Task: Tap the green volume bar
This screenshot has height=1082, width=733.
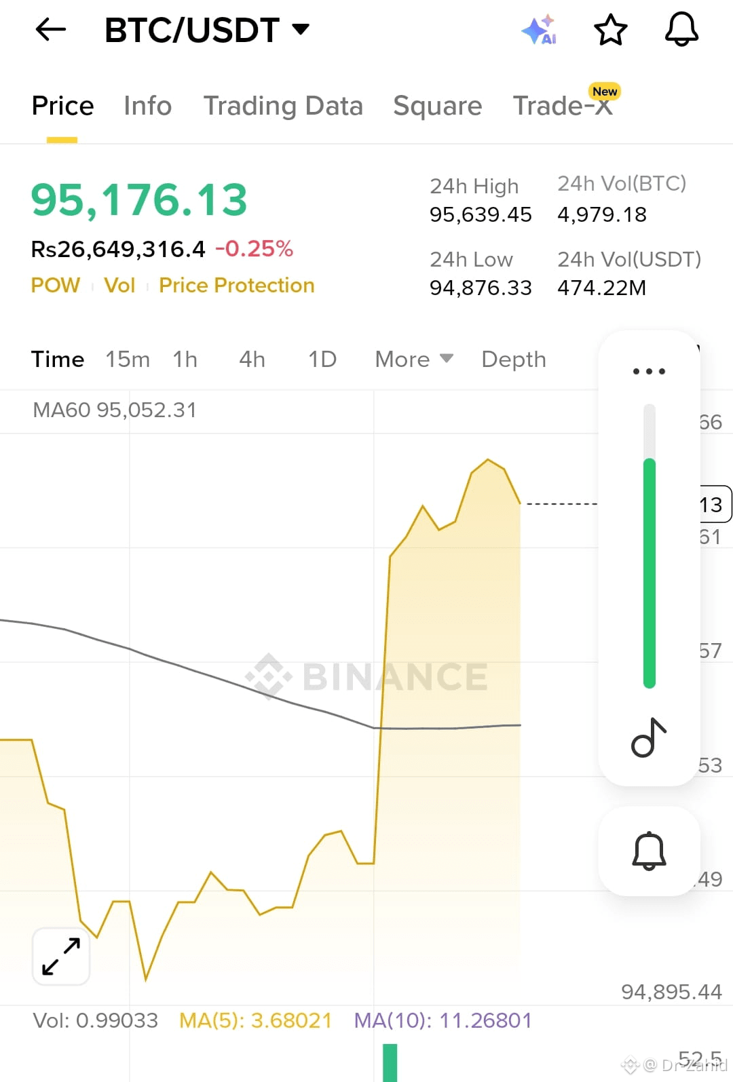Action: pyautogui.click(x=390, y=1062)
